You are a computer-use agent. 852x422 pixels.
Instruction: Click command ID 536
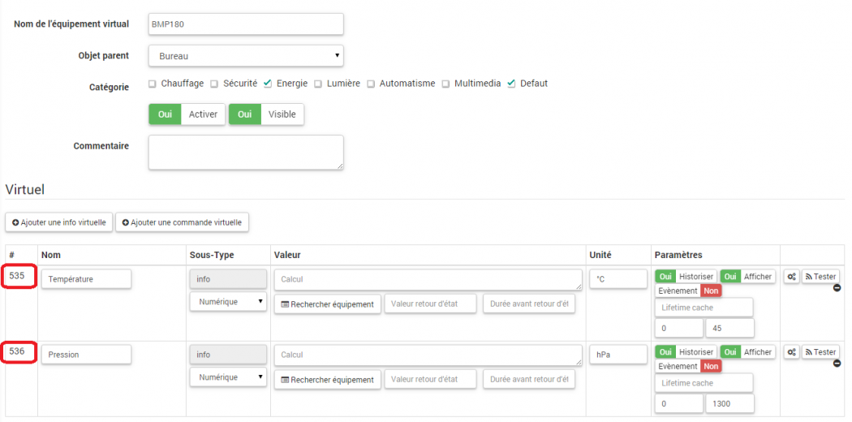pyautogui.click(x=17, y=351)
